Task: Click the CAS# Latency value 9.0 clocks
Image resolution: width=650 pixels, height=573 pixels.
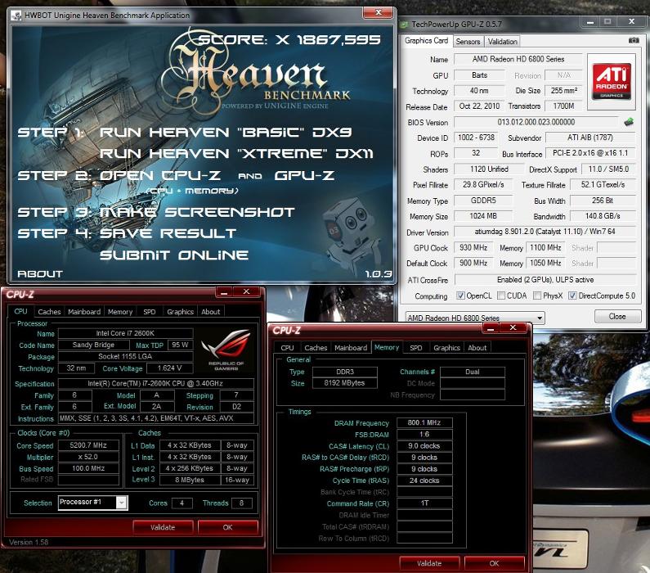Action: click(x=424, y=445)
